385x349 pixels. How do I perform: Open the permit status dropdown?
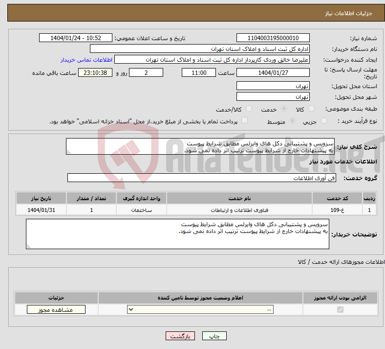coord(200,309)
